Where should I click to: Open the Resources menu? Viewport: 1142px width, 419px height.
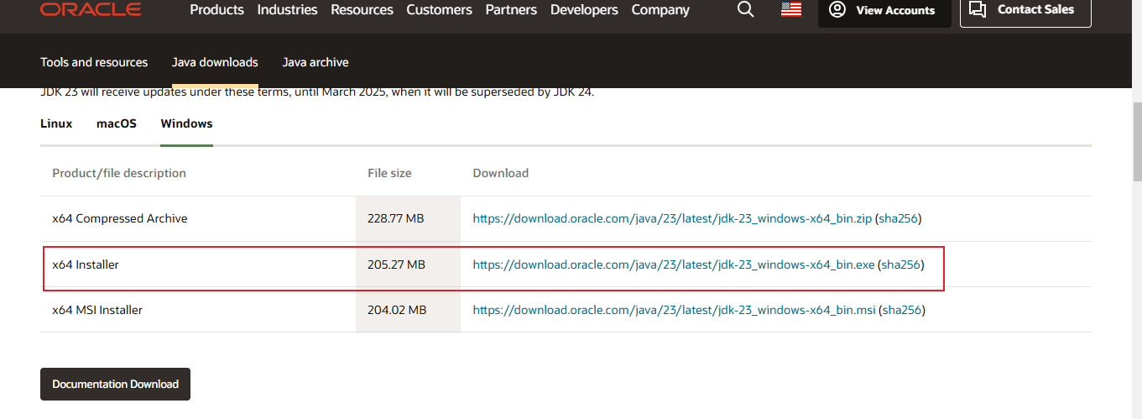point(362,10)
